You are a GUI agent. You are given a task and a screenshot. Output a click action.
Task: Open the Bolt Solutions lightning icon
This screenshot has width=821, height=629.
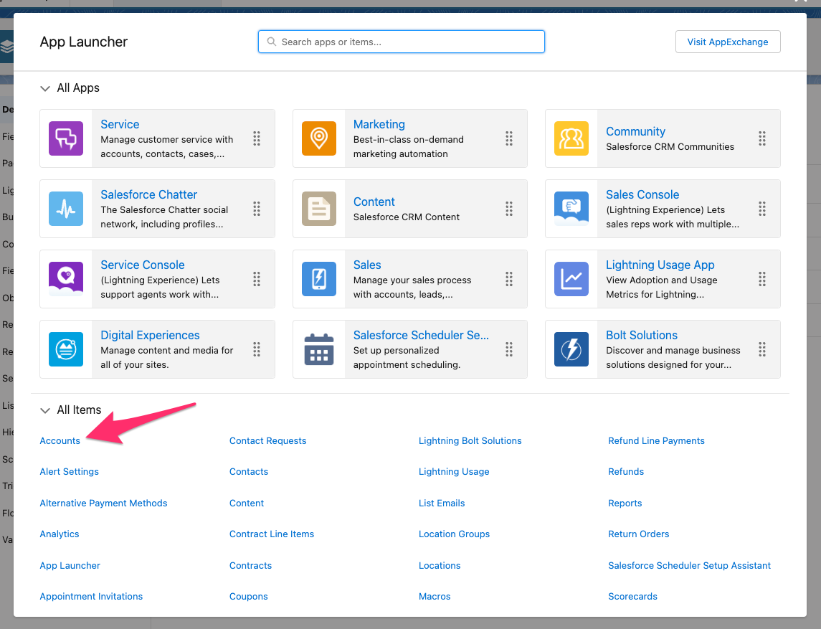[571, 349]
